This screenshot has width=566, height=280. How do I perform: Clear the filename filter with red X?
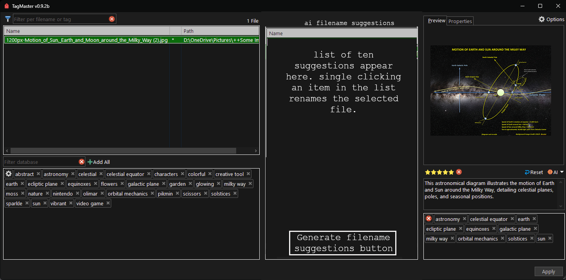(x=112, y=19)
